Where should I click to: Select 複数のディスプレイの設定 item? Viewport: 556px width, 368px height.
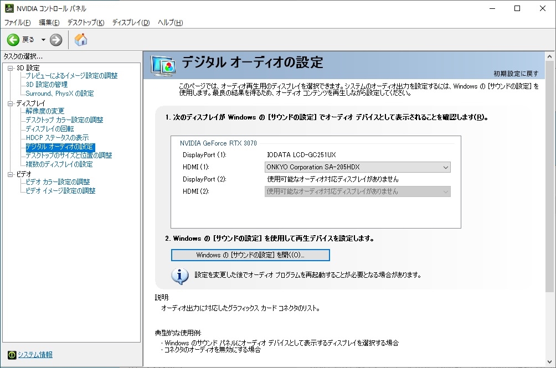[59, 164]
